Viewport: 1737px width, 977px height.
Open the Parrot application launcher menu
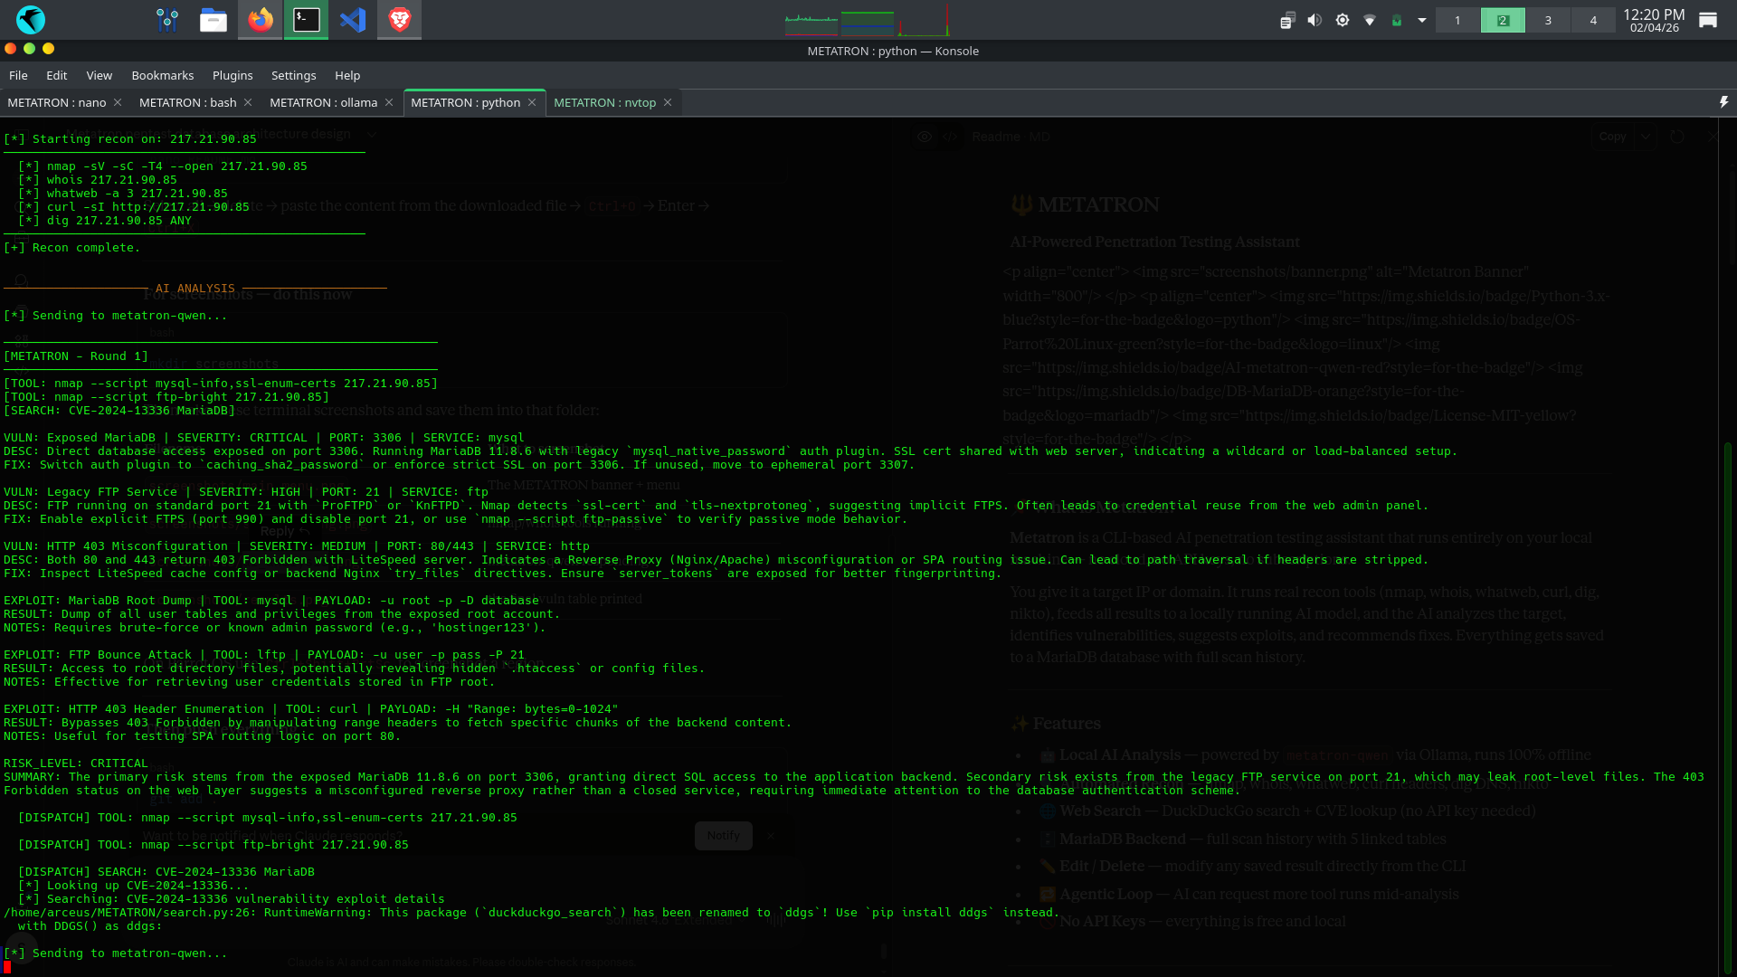click(31, 20)
